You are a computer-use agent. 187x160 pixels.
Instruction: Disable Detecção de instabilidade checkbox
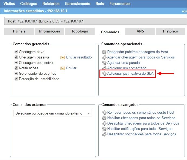pos(16,79)
